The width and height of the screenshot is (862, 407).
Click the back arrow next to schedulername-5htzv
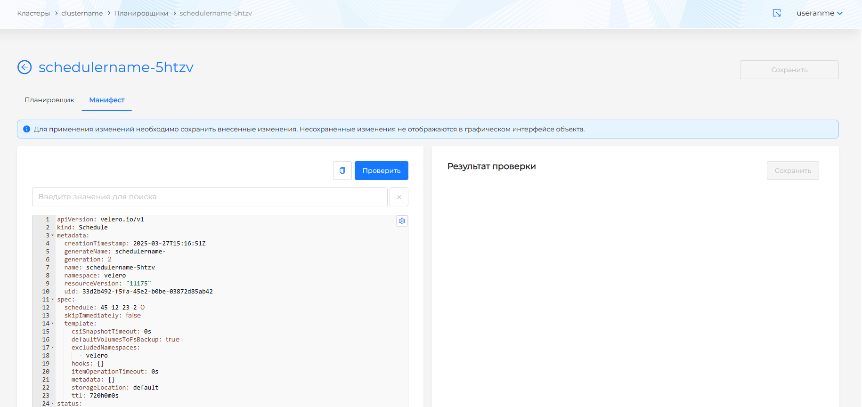pos(24,67)
